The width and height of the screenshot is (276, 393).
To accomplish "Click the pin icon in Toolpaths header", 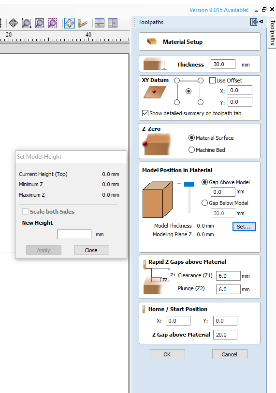I will point(261,22).
